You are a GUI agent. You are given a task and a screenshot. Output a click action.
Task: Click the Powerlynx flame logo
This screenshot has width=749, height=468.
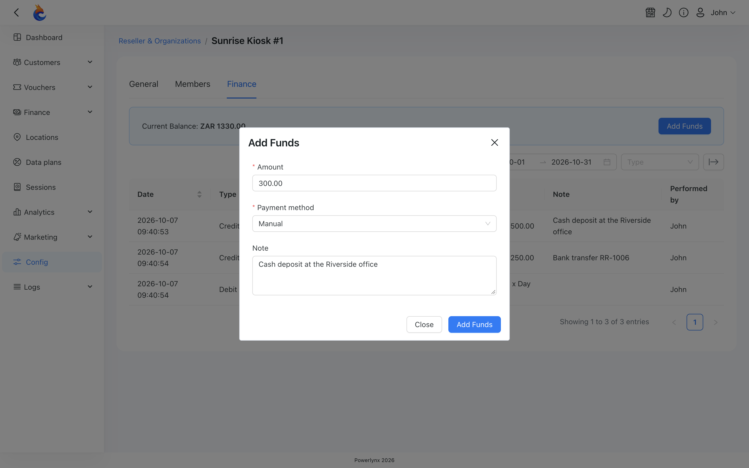click(x=40, y=12)
